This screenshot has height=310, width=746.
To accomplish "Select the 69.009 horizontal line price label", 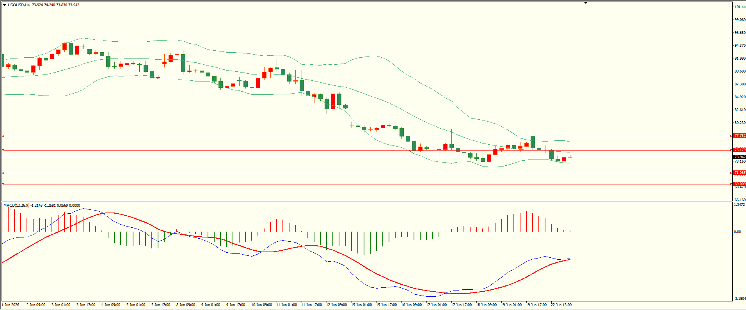I will (739, 184).
